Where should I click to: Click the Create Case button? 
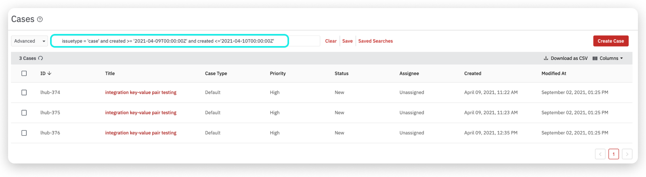tap(610, 41)
